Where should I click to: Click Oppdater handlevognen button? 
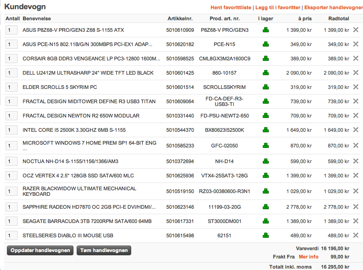click(40, 250)
